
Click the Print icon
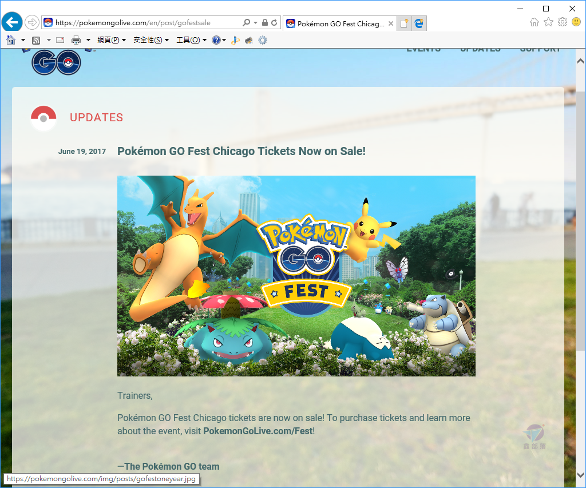tap(76, 40)
